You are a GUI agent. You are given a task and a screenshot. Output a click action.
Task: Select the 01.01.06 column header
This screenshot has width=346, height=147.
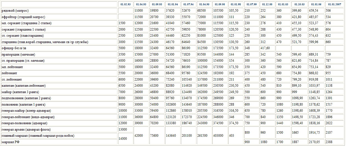coord(316,4)
